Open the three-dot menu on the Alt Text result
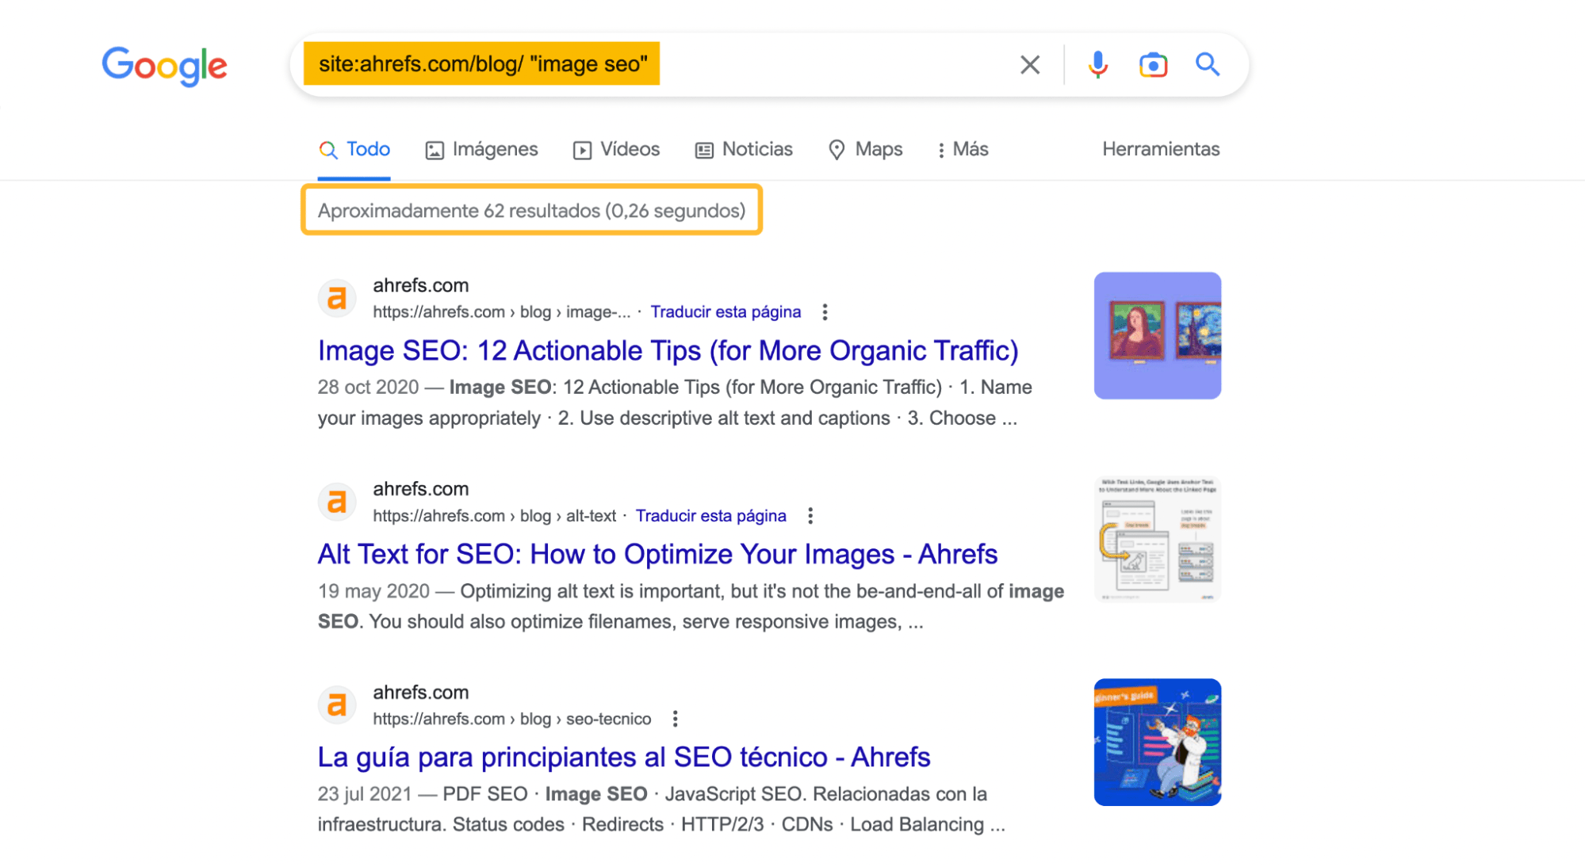 [x=810, y=515]
